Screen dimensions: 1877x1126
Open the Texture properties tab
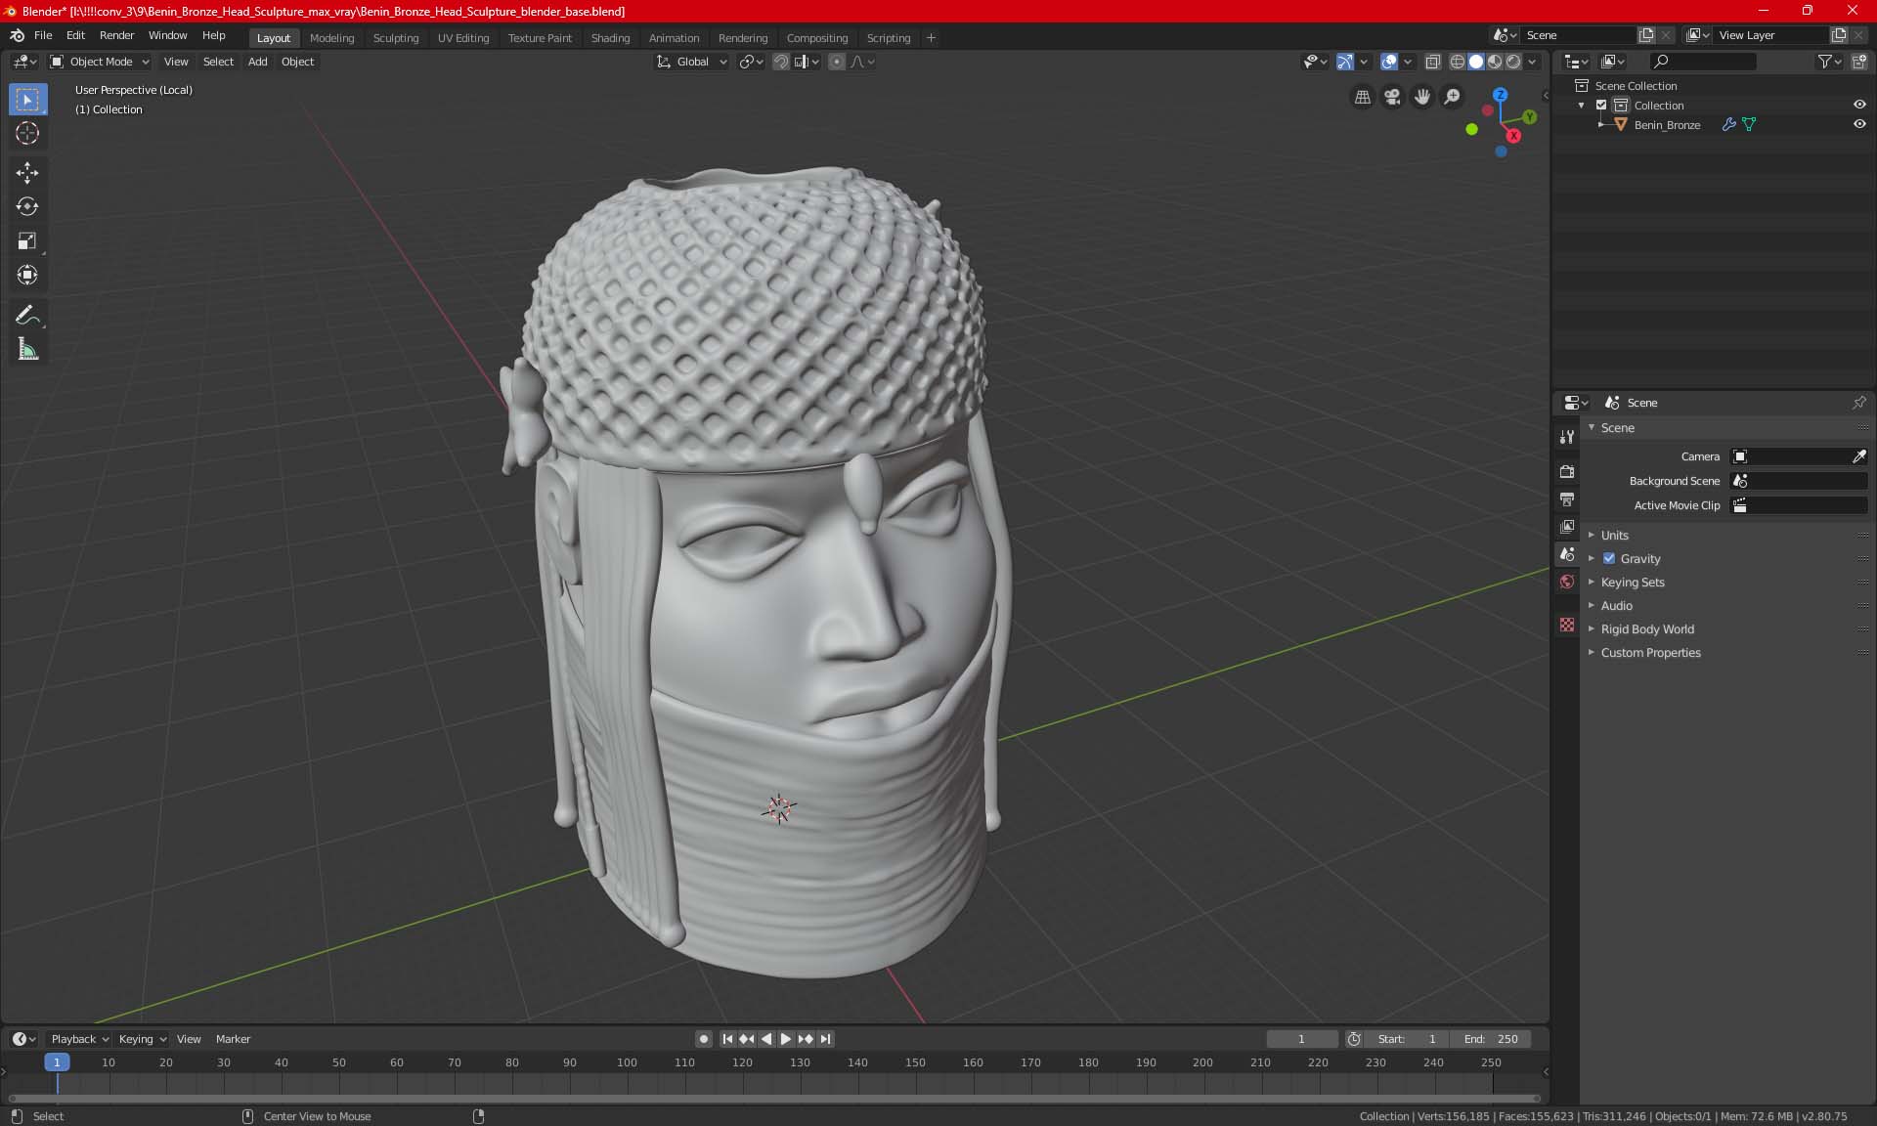(x=1567, y=625)
